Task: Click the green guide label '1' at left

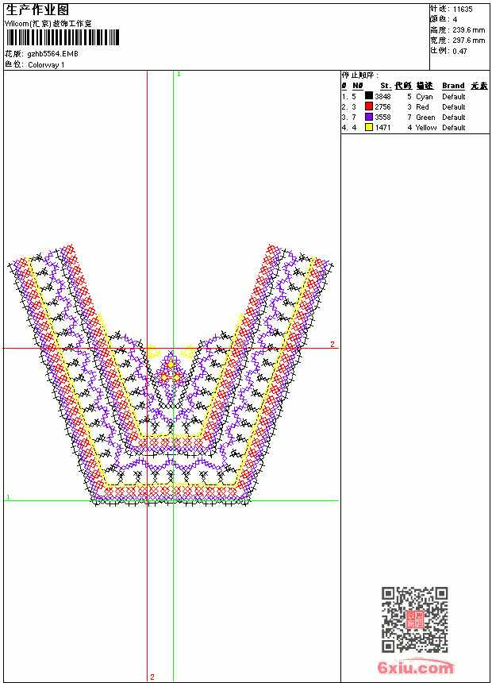Action: pos(8,497)
